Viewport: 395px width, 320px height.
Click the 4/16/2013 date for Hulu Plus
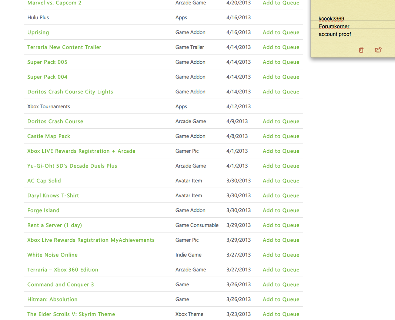pos(238,17)
